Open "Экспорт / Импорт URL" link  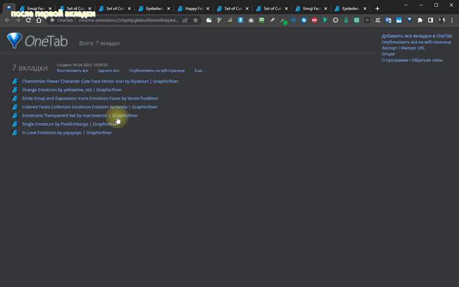coord(403,48)
